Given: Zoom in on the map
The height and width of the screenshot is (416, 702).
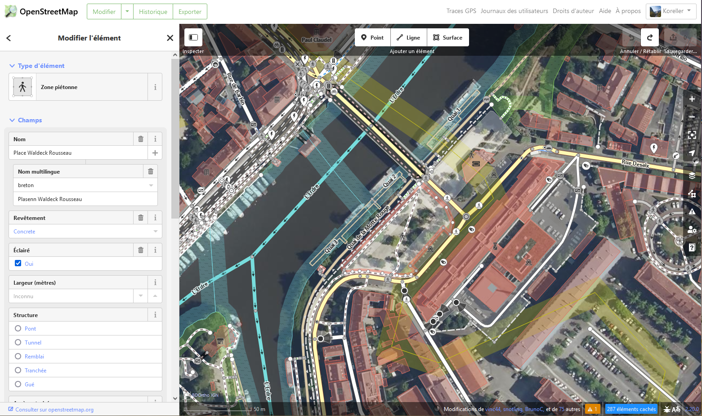Looking at the screenshot, I should [692, 99].
